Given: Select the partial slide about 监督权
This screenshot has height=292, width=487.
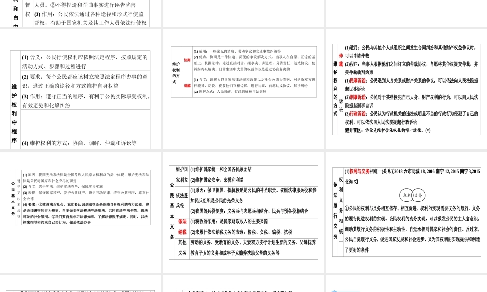Looking at the screenshot, I should point(80,13).
